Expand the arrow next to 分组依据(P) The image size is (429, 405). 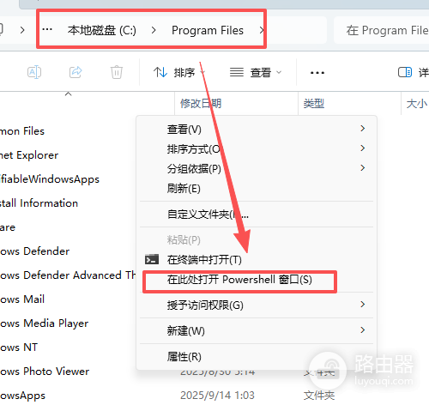pos(363,168)
